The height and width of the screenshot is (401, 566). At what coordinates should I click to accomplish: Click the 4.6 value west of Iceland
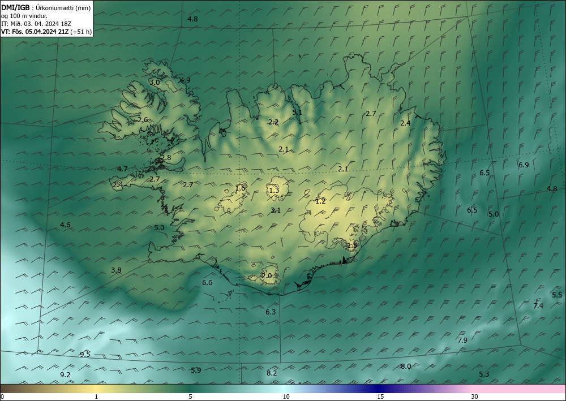[x=65, y=225]
